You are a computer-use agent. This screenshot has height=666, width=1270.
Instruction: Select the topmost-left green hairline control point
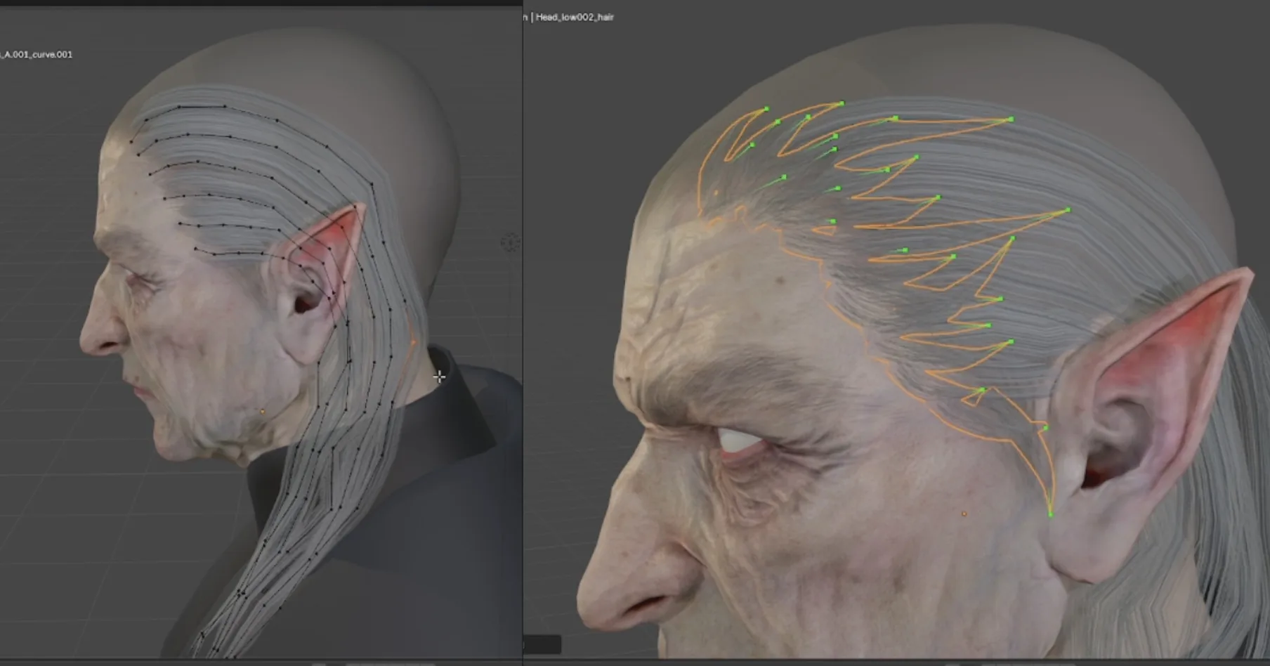[x=766, y=109]
